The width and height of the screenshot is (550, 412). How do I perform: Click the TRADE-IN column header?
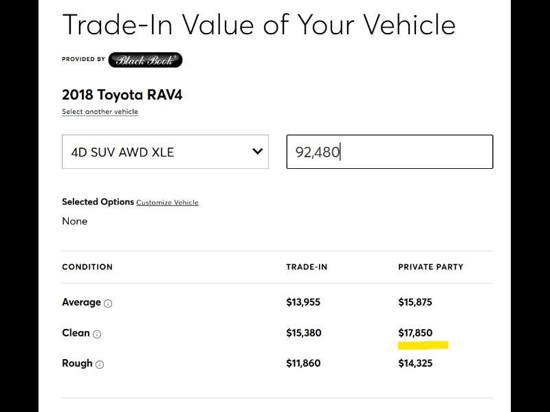coord(307,267)
